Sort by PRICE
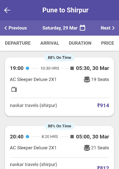This screenshot has height=169, width=119. [x=108, y=43]
